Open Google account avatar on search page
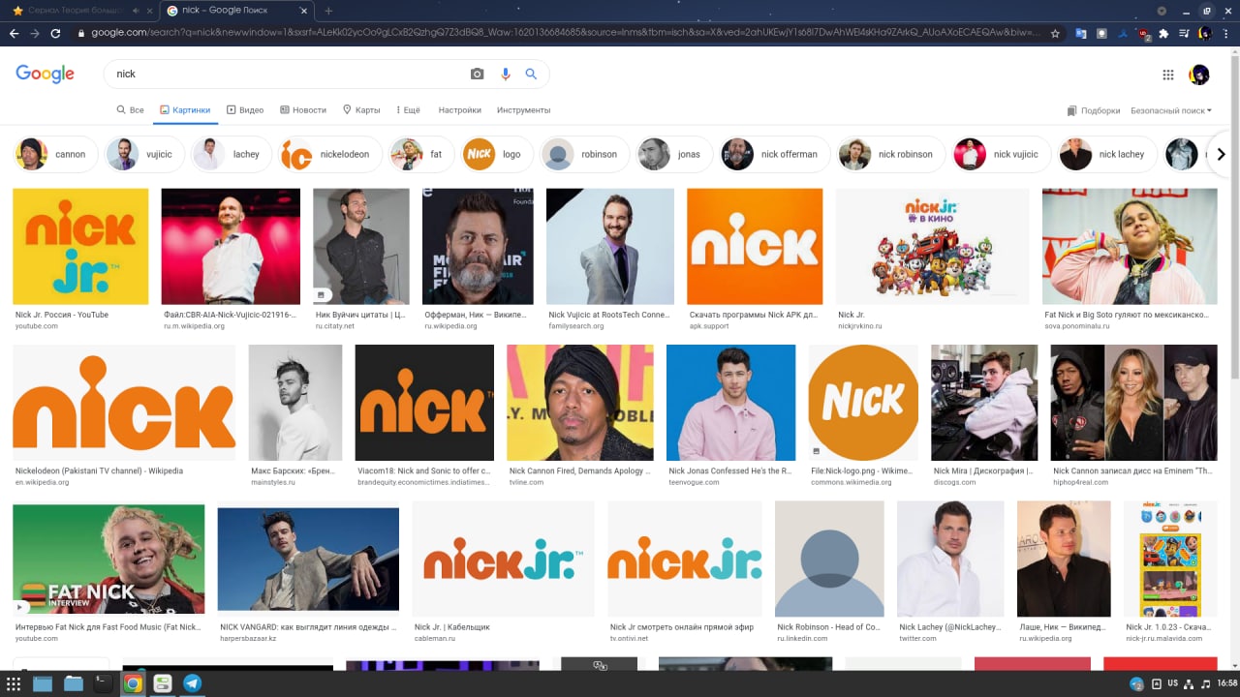This screenshot has width=1240, height=697. (x=1199, y=75)
